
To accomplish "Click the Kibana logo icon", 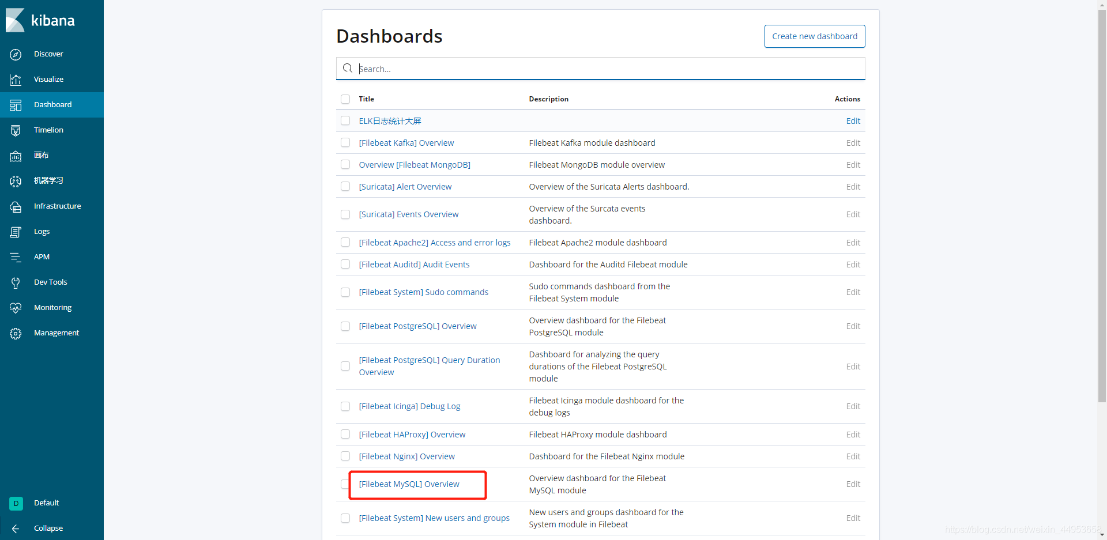I will point(15,21).
